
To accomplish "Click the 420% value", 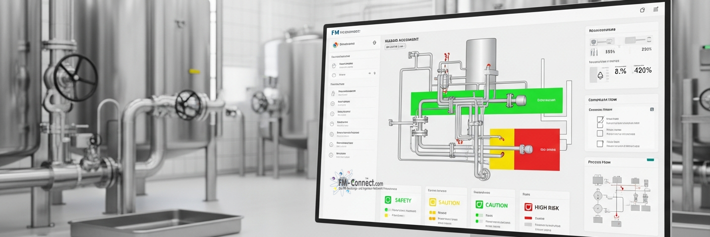I will (x=643, y=71).
